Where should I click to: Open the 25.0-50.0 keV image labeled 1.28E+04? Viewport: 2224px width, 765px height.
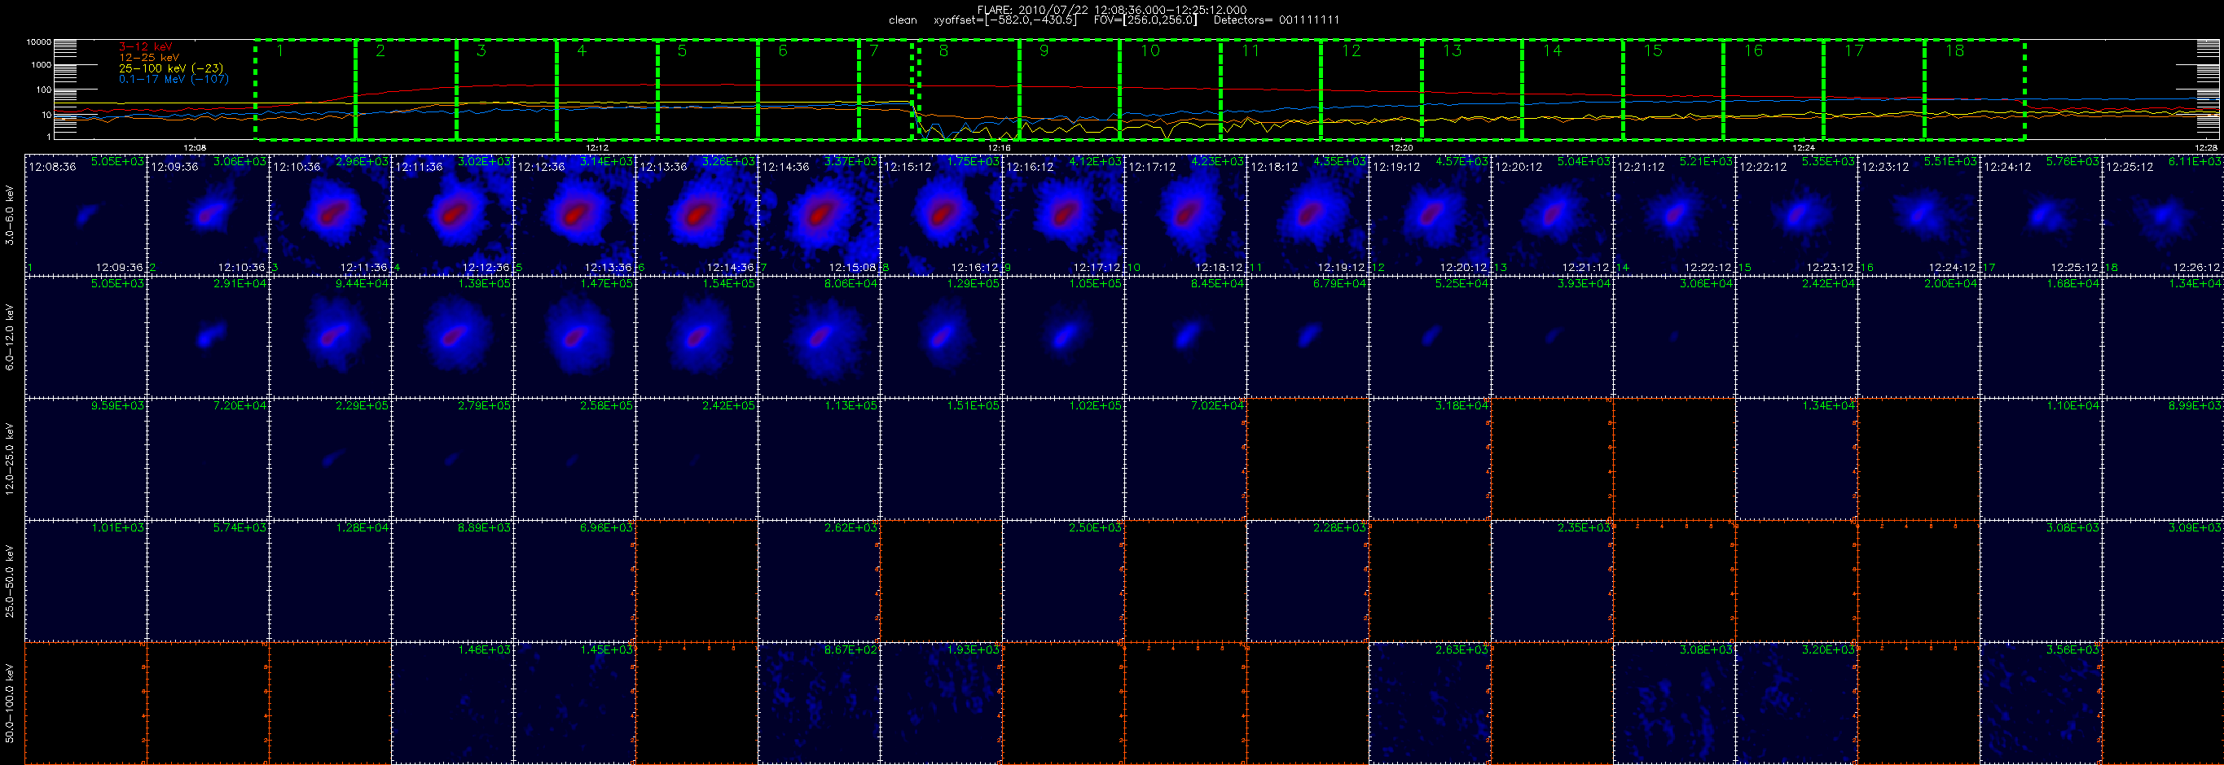[x=331, y=581]
